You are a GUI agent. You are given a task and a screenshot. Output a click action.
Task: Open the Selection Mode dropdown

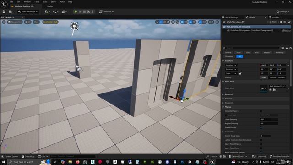[28, 11]
